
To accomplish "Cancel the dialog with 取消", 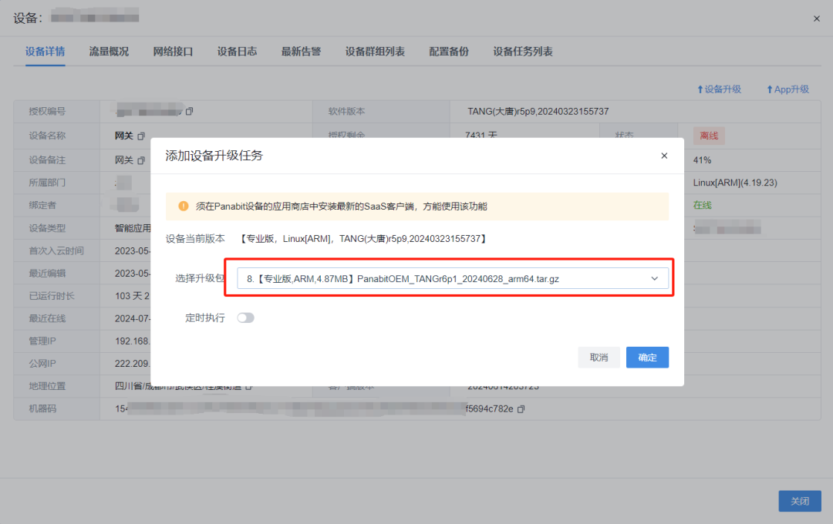I will (x=599, y=357).
